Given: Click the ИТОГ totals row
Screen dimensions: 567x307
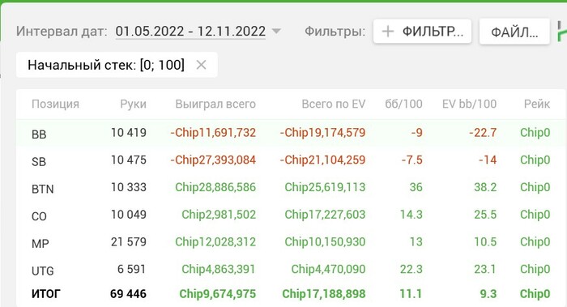Looking at the screenshot, I should [x=291, y=293].
